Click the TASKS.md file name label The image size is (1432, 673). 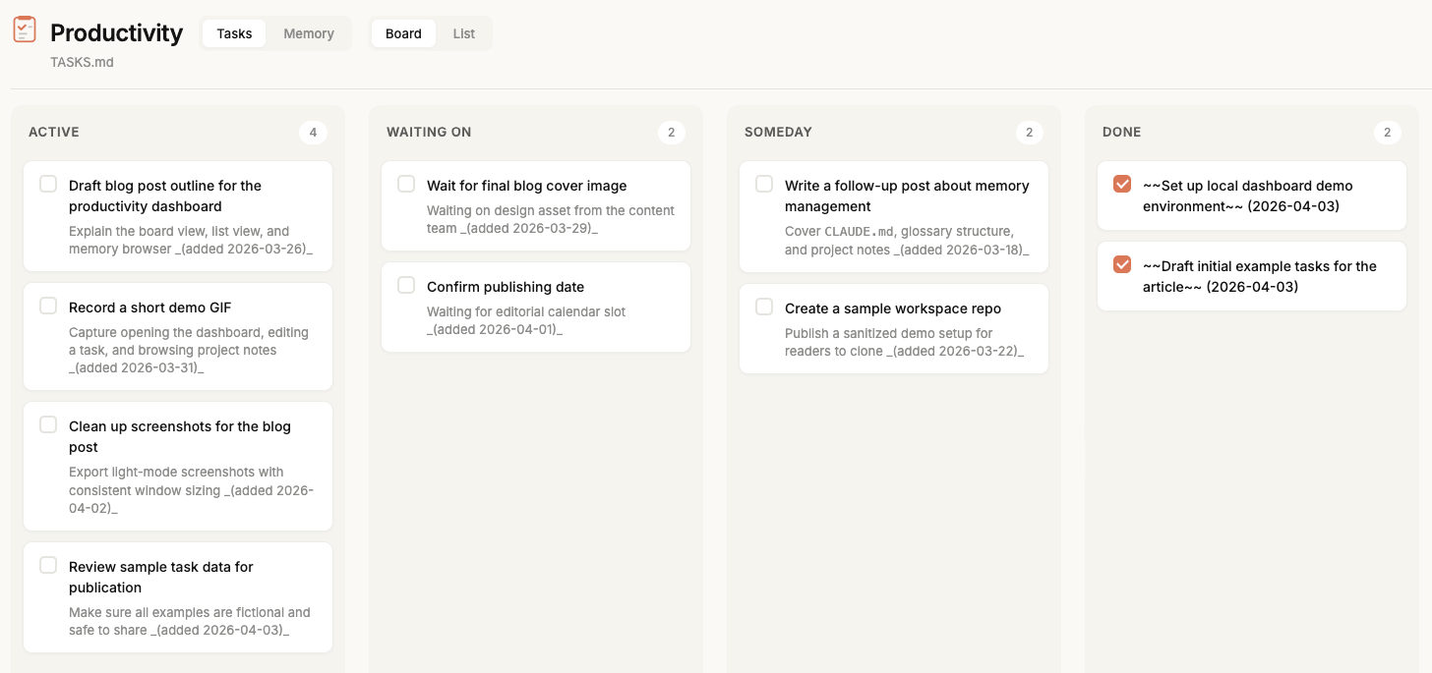click(83, 62)
